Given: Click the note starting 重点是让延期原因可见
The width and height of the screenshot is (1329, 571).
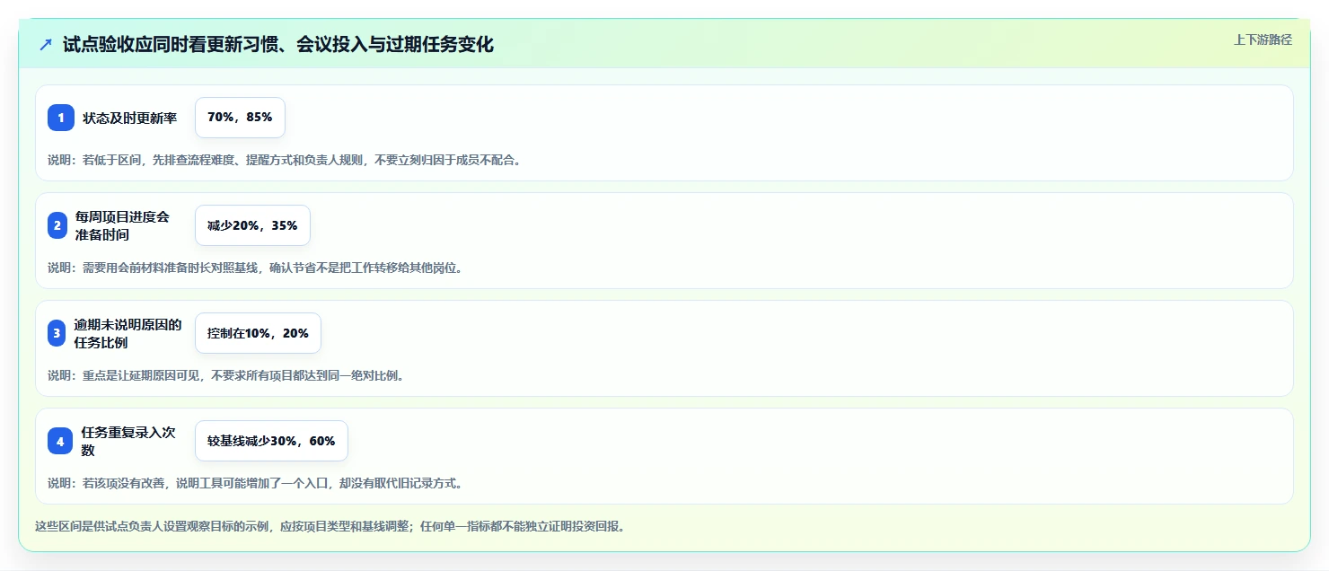Looking at the screenshot, I should pyautogui.click(x=226, y=375).
